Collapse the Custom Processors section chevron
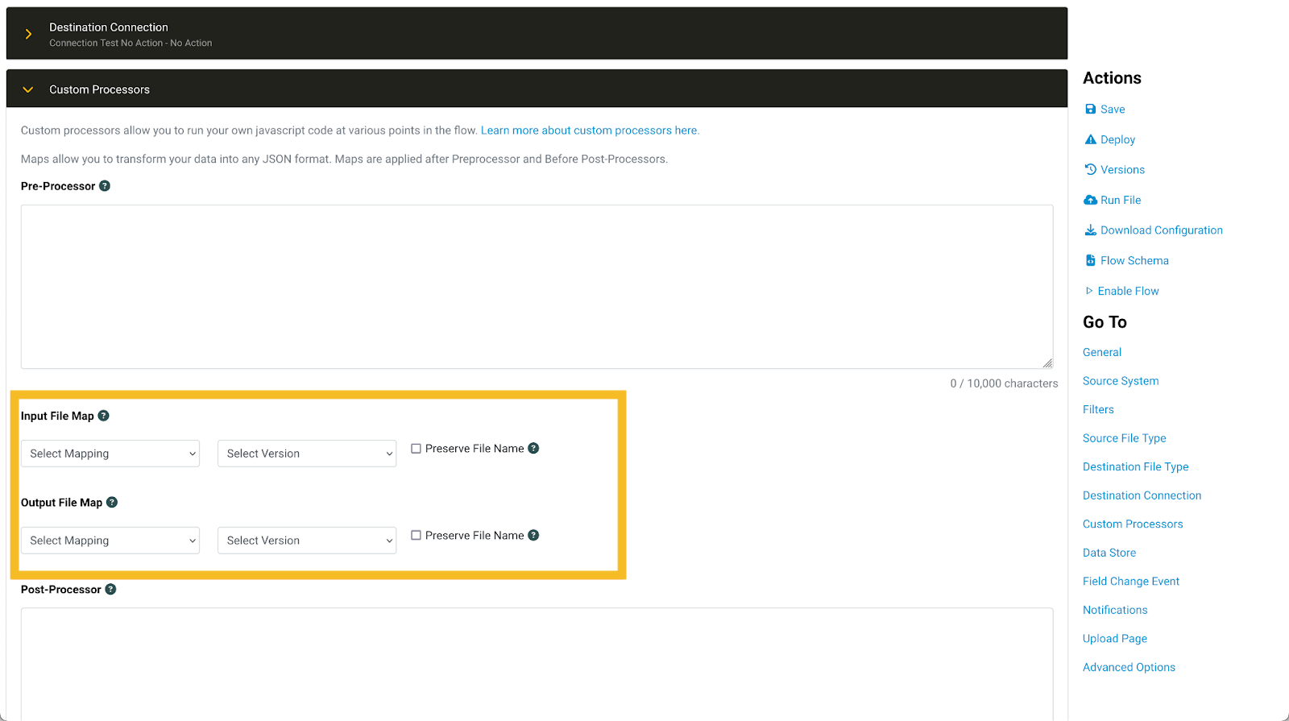Screen dimensions: 1289x721 (x=28, y=89)
